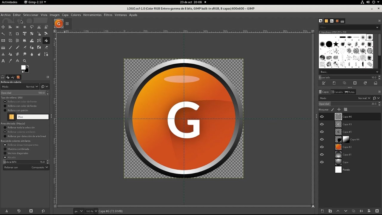Refresh brushes in the brush panel

pos(365,83)
